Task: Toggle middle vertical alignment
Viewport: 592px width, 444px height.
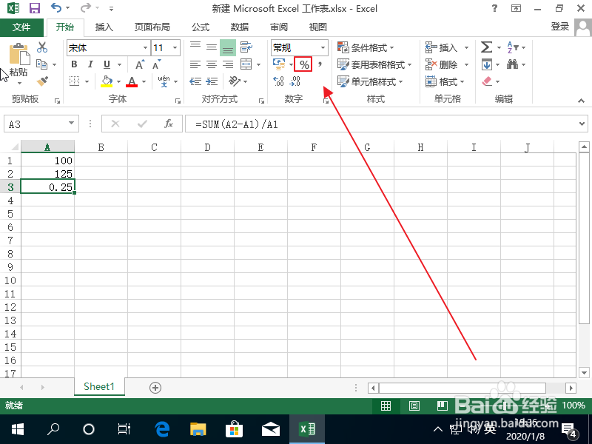Action: click(212, 47)
